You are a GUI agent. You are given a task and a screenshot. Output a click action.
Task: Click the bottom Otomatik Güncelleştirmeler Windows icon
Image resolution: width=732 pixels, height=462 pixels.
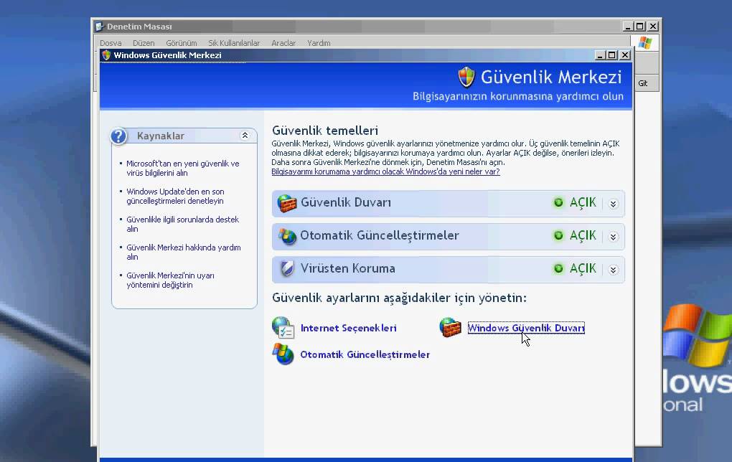click(283, 354)
